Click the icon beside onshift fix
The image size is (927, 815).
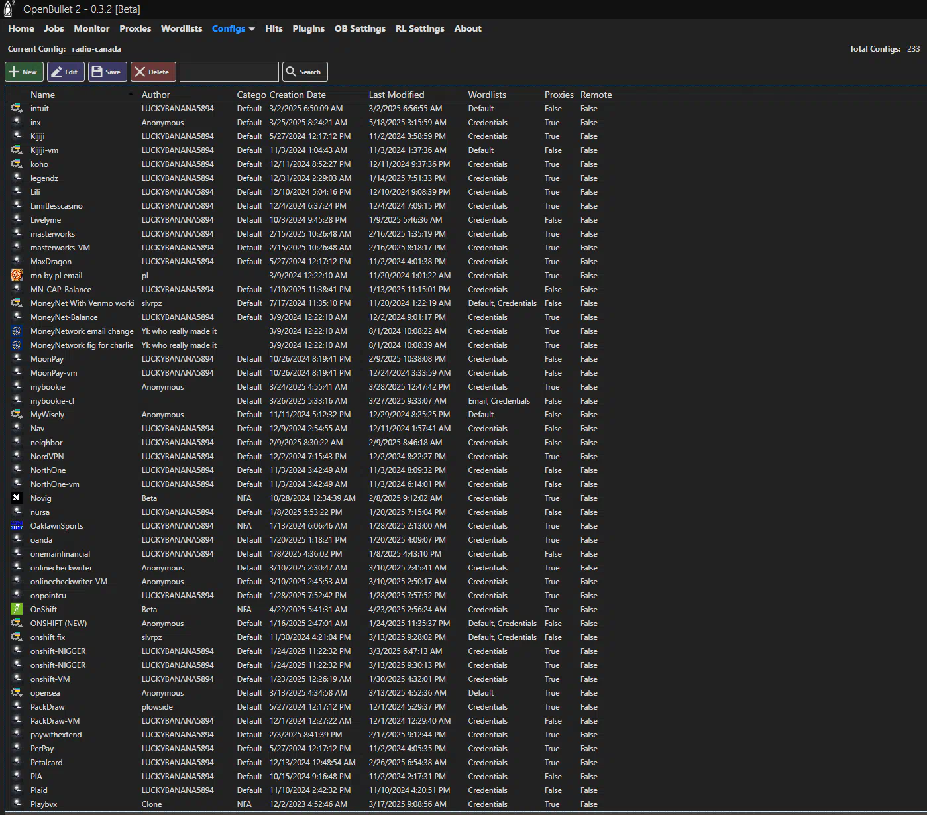(17, 637)
